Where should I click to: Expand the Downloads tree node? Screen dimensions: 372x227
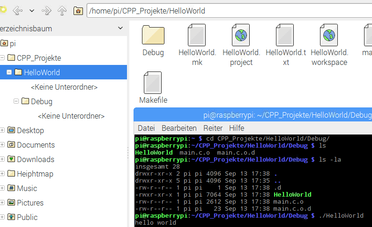[3, 159]
